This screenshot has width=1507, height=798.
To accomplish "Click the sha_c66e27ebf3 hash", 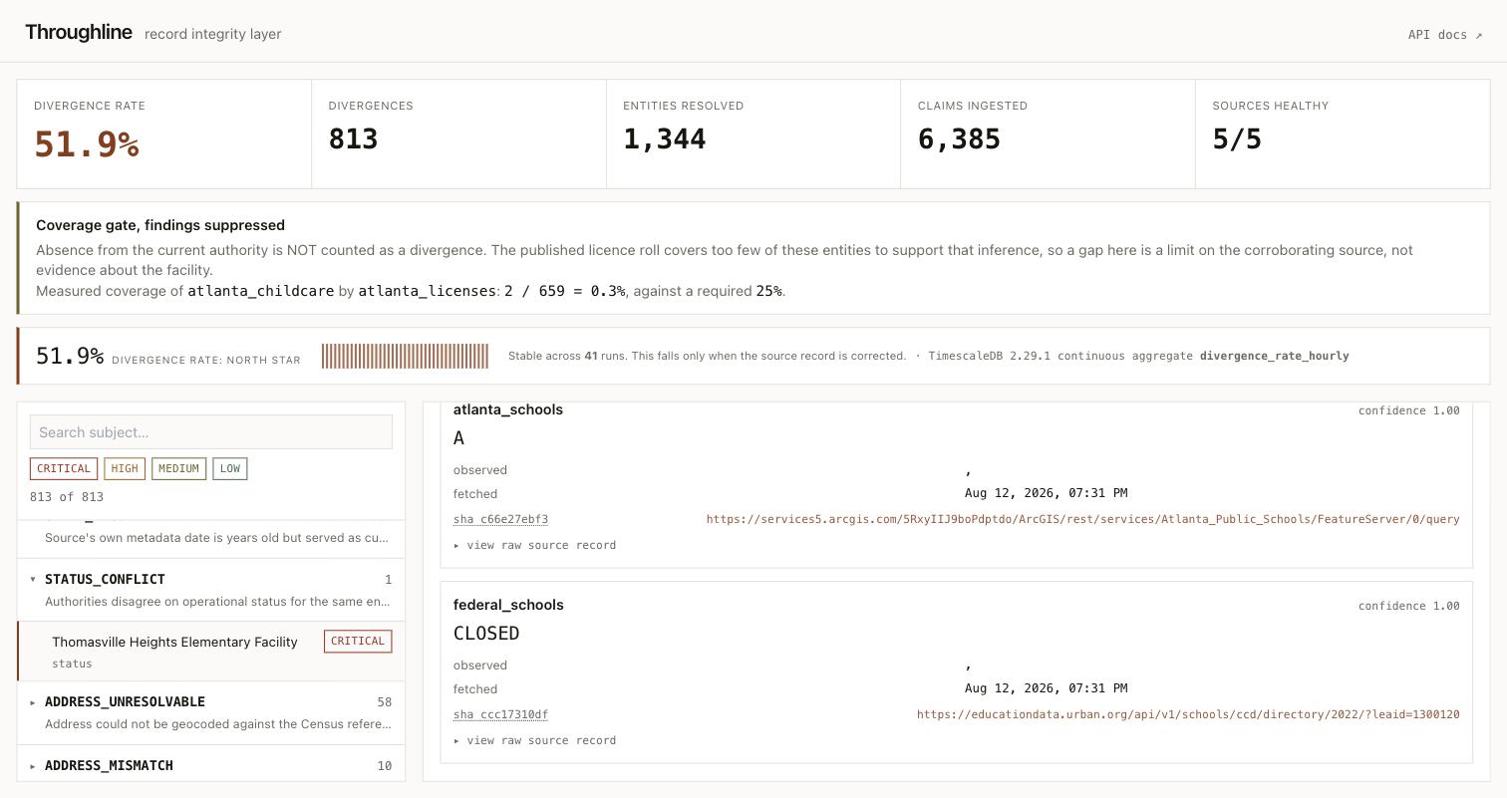I will coord(500,519).
